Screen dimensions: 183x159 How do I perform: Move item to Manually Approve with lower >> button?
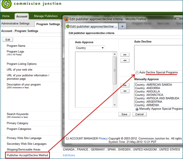(125, 85)
